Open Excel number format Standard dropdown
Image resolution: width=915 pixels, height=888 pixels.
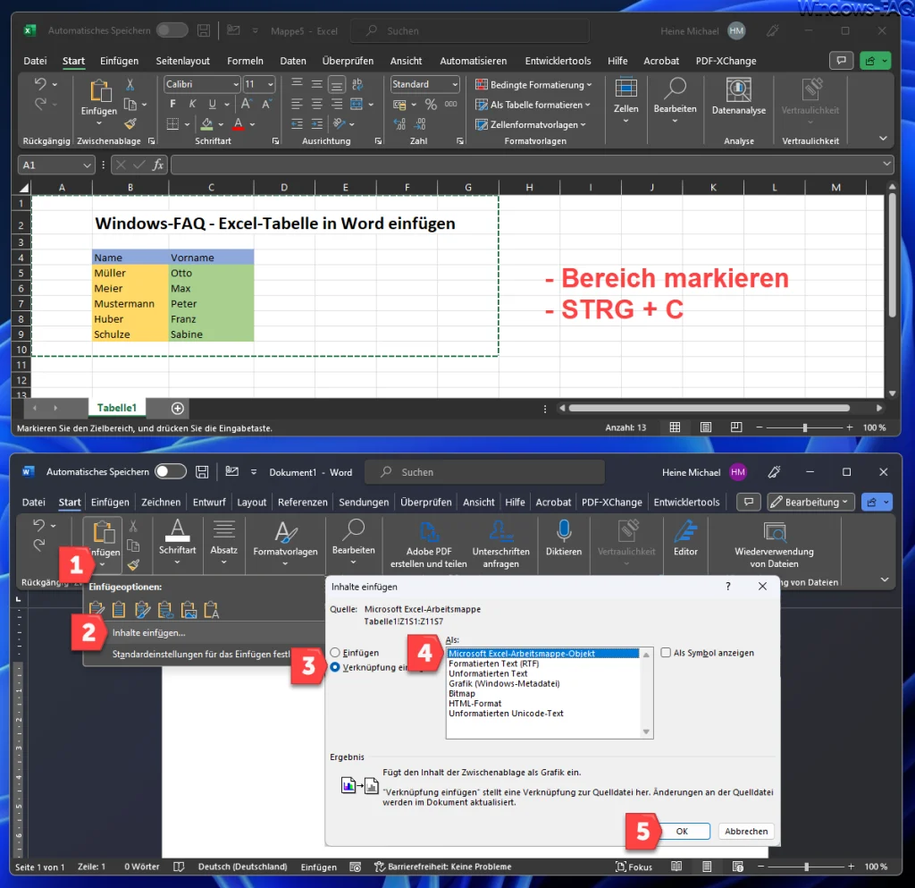(455, 85)
